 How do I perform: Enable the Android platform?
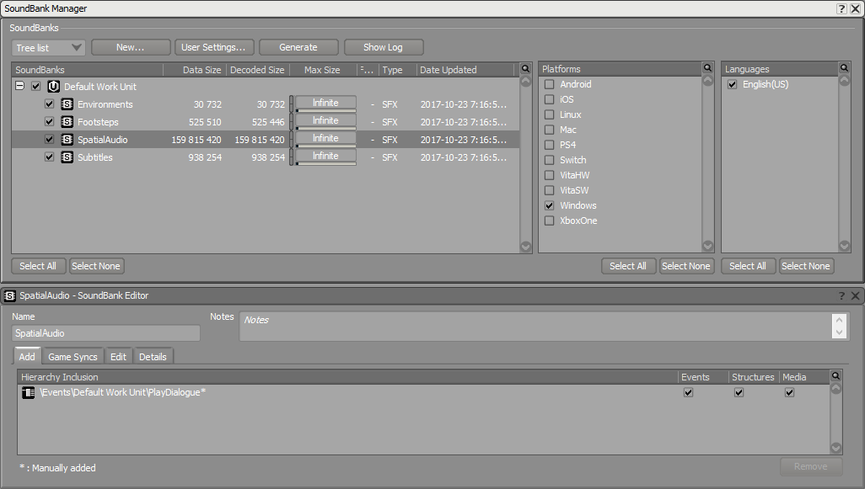[550, 84]
